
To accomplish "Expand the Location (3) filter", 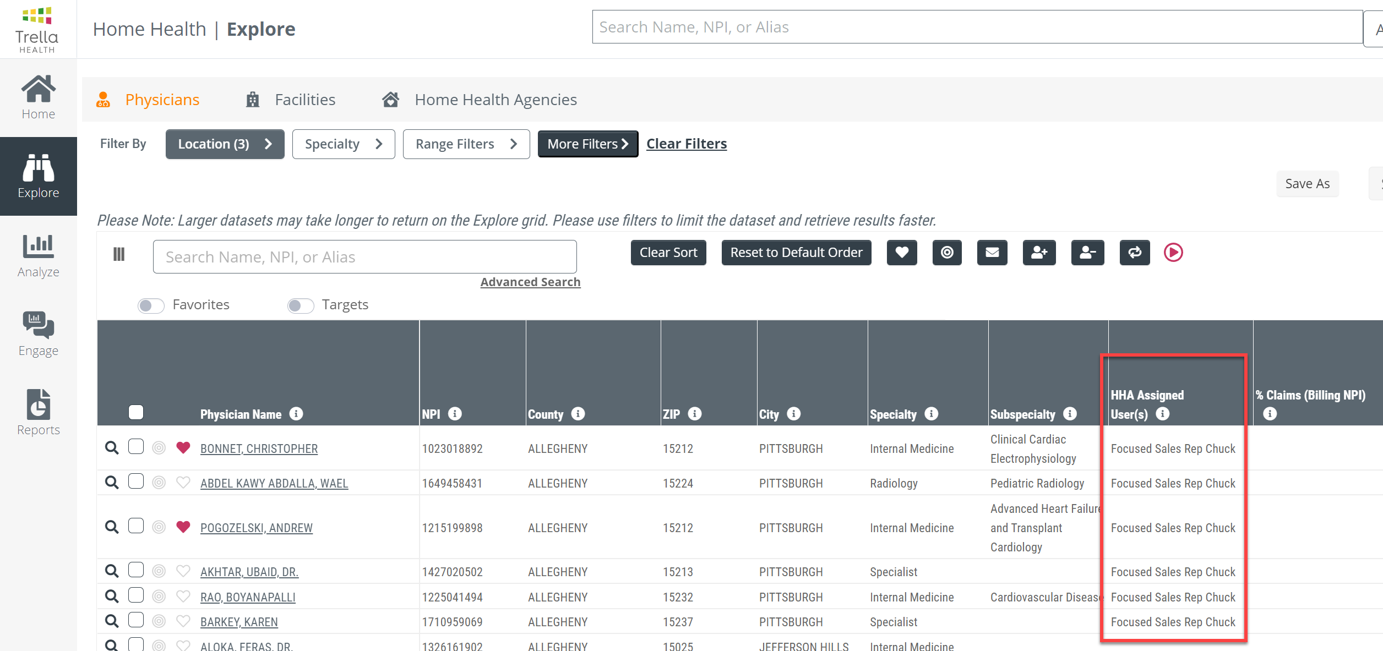I will coord(225,144).
